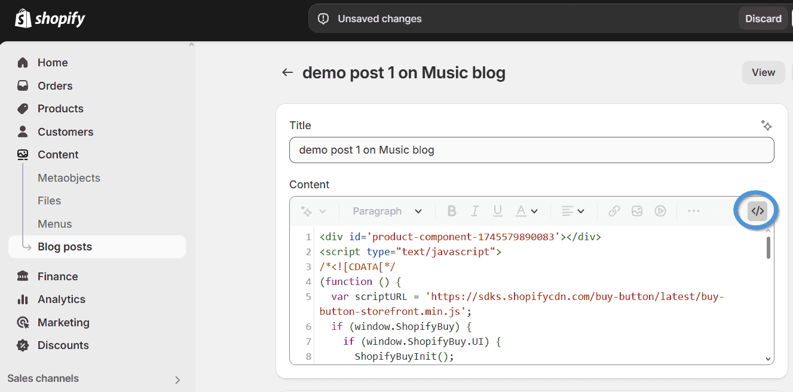Click the 'if (window.ShopifyBuy.UI) {' line
The image size is (793, 392).
[421, 341]
